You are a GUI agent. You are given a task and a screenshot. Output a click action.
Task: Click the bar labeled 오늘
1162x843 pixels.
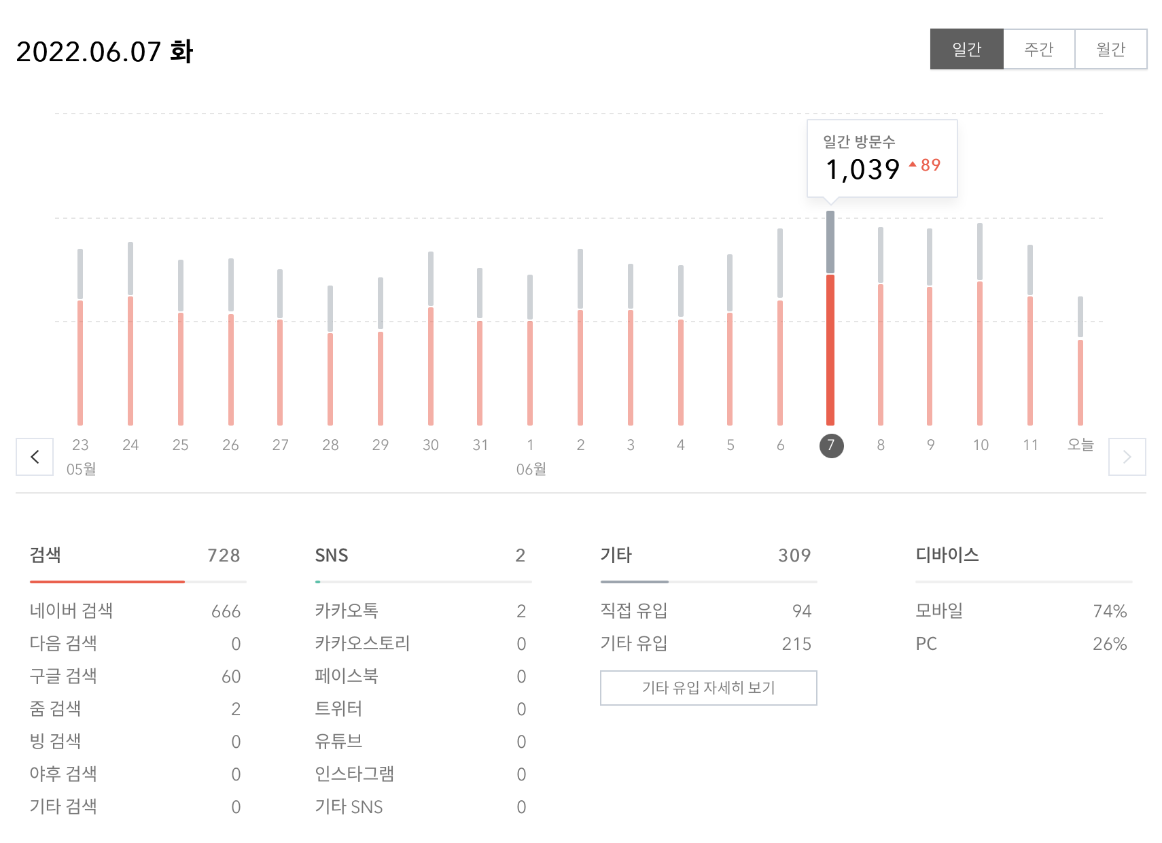pyautogui.click(x=1080, y=360)
